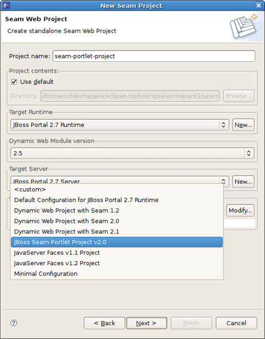This screenshot has width=265, height=339.
Task: Click the Eclipse window icon in title bar
Action: (6, 5)
